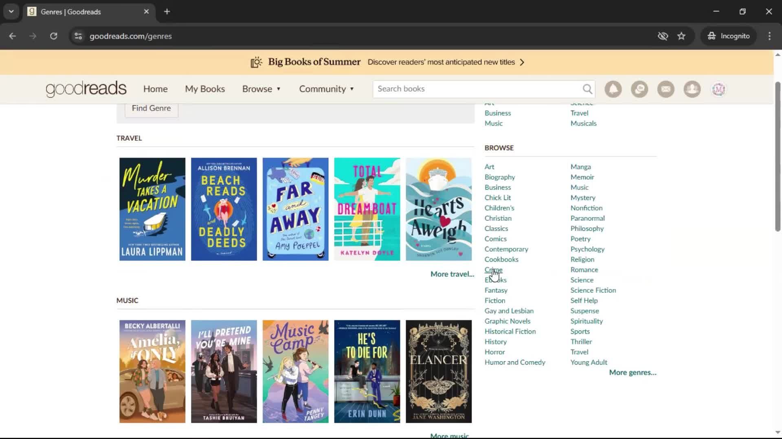The height and width of the screenshot is (439, 782).
Task: Click the browser forward arrow
Action: coord(33,36)
